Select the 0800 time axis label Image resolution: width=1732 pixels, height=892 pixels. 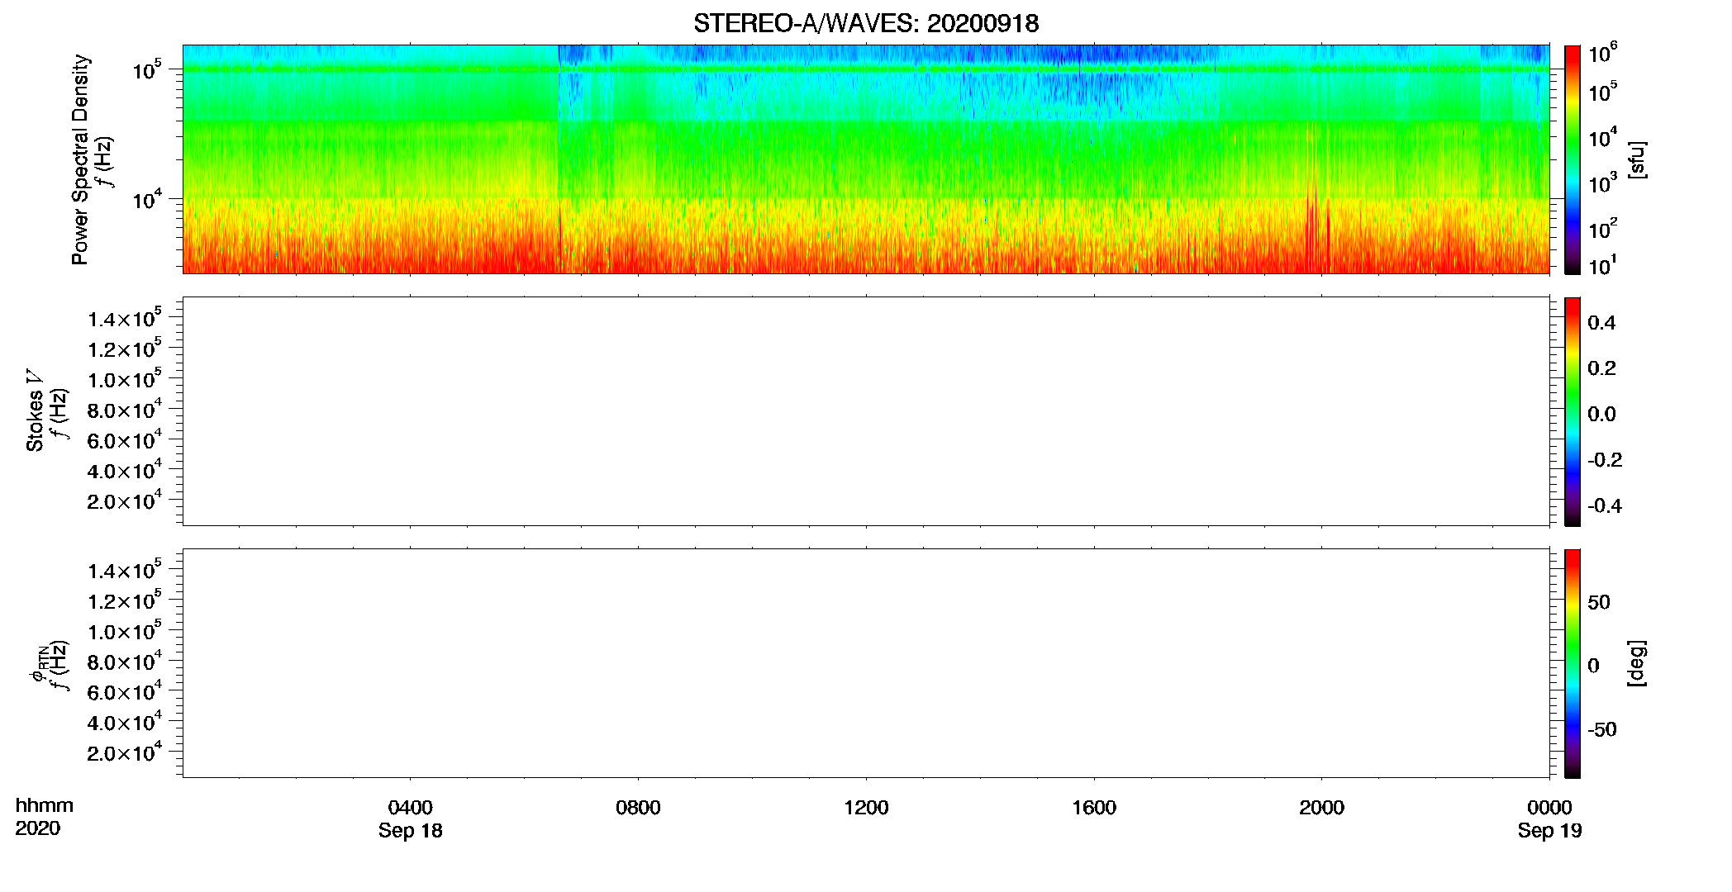pos(638,808)
